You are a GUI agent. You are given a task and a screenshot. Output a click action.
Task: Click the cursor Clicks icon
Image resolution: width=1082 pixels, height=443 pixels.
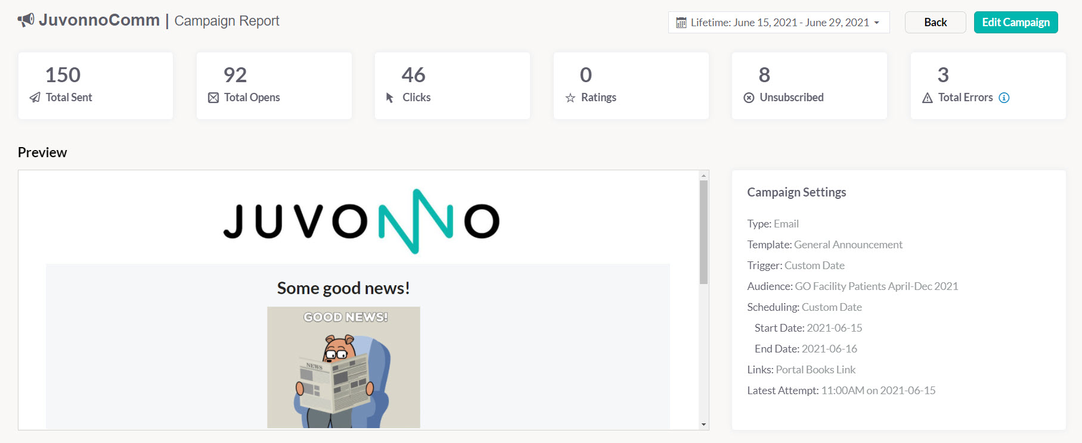[x=390, y=98]
